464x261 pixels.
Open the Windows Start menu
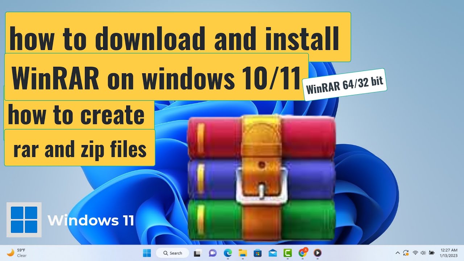click(x=147, y=253)
